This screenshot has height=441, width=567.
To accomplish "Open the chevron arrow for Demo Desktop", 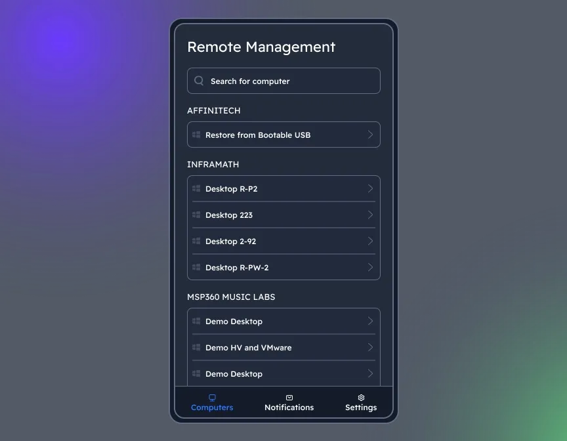I will point(369,321).
